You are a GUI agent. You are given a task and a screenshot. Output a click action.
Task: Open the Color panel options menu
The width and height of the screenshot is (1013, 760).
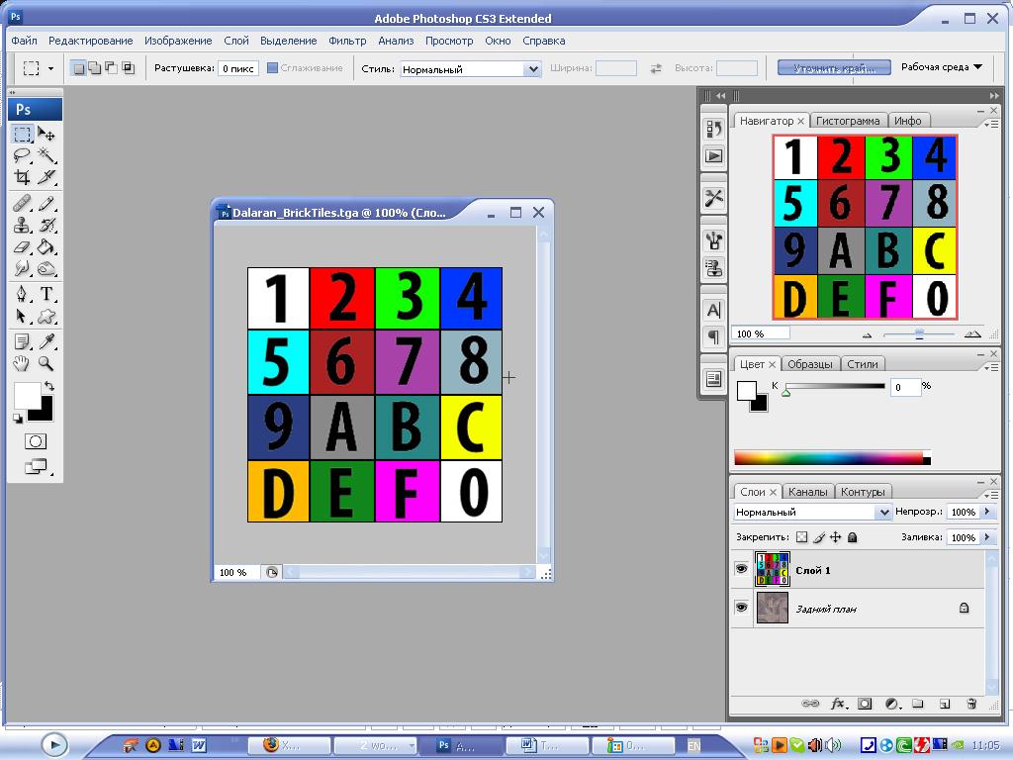pos(991,367)
